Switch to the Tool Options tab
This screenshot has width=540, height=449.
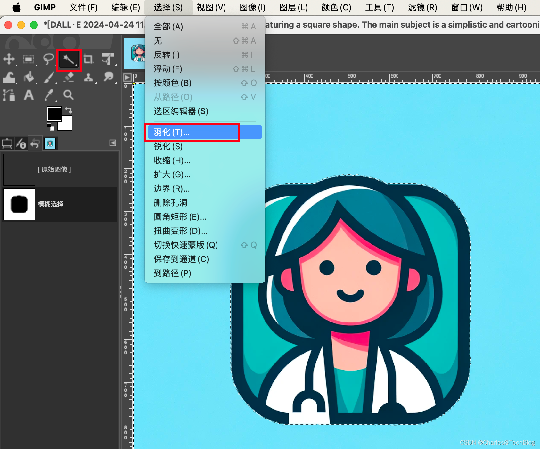pos(7,143)
